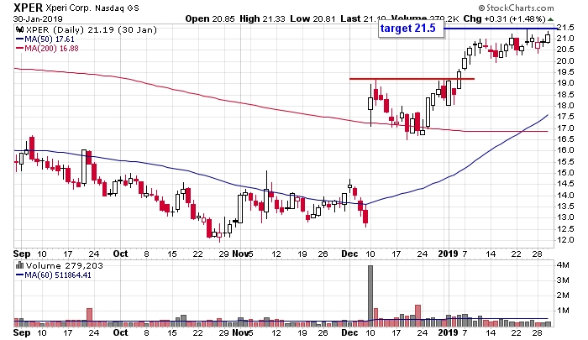Click the Dec label under the volume panel
The height and width of the screenshot is (340, 588).
pos(349,332)
